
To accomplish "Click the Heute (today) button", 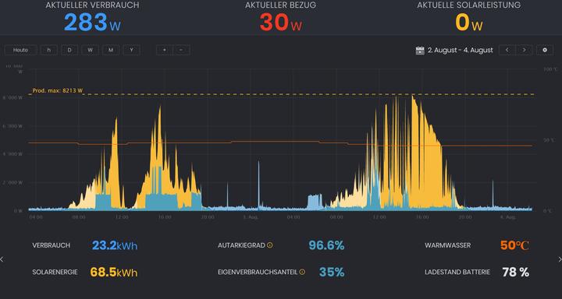I will tap(21, 50).
